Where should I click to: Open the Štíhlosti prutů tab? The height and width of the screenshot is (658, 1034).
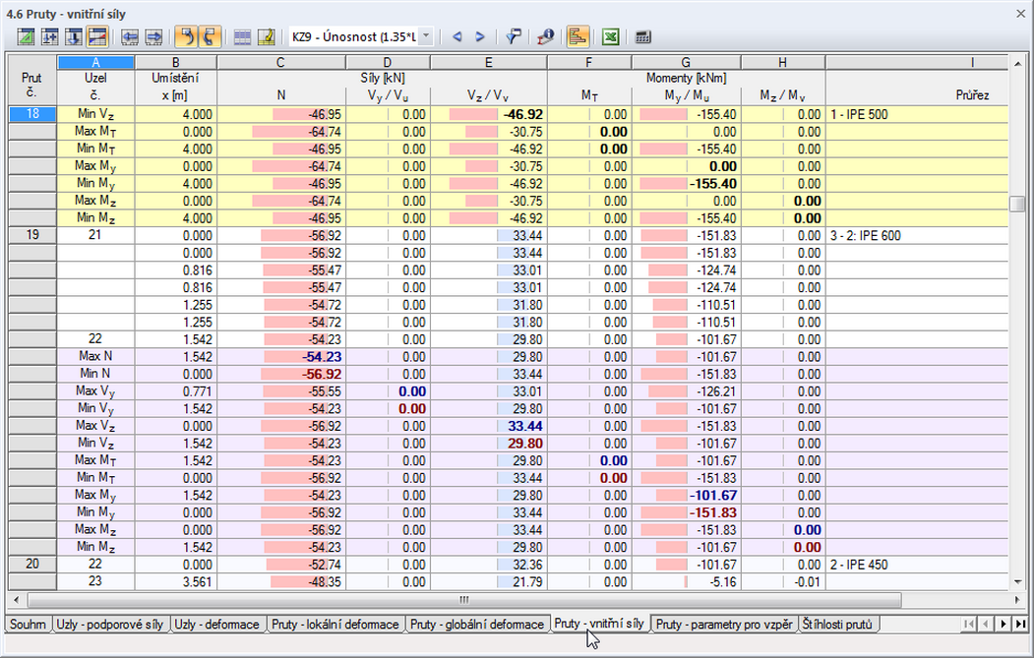tap(837, 625)
